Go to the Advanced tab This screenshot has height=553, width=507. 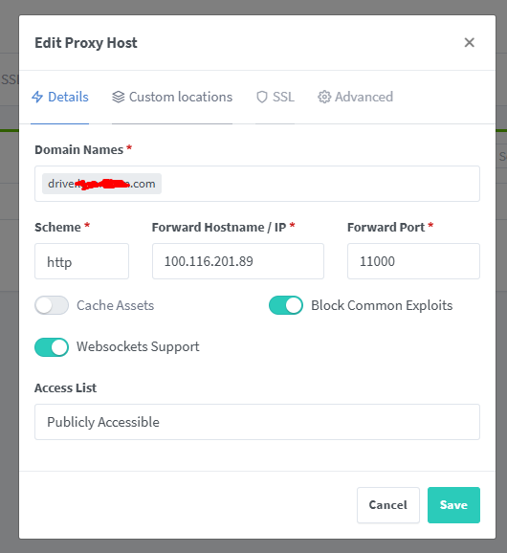356,97
